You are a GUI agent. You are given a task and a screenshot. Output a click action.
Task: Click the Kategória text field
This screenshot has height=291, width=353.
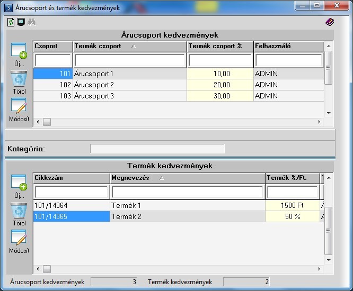[157, 149]
